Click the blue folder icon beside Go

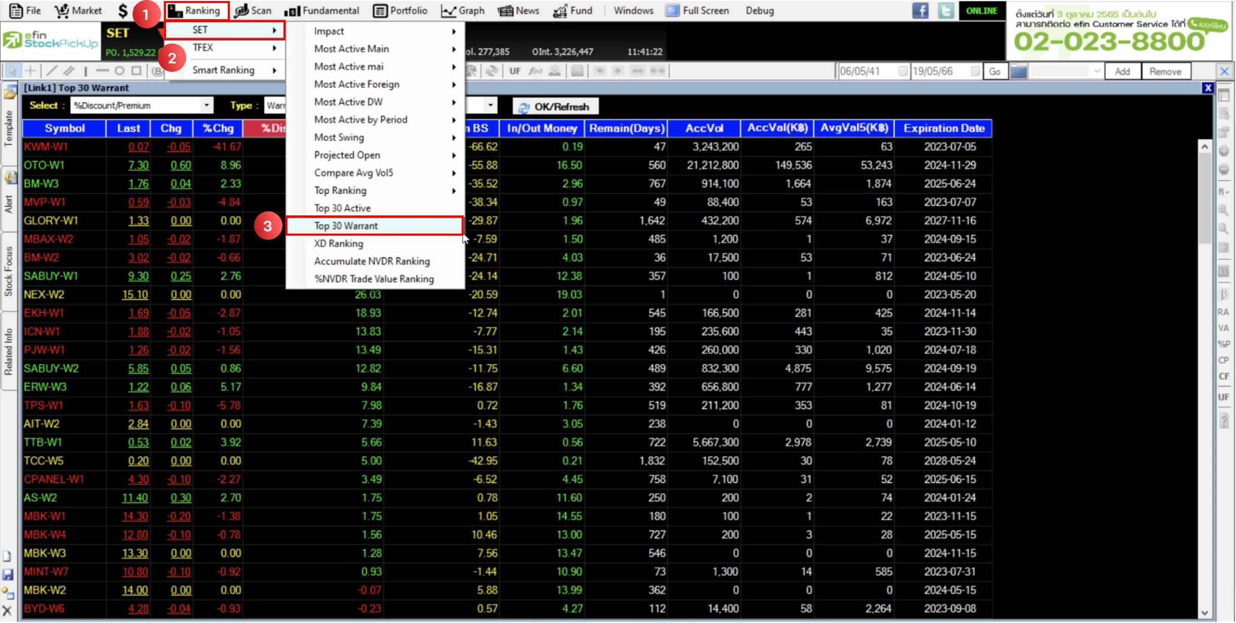click(x=1018, y=71)
